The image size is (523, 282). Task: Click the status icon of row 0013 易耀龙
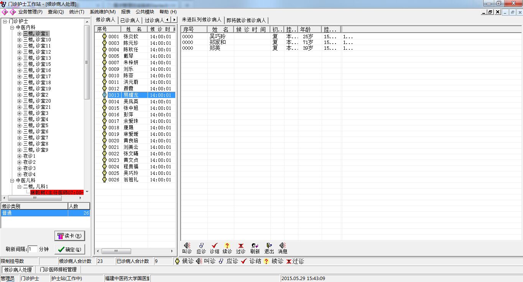click(x=104, y=95)
